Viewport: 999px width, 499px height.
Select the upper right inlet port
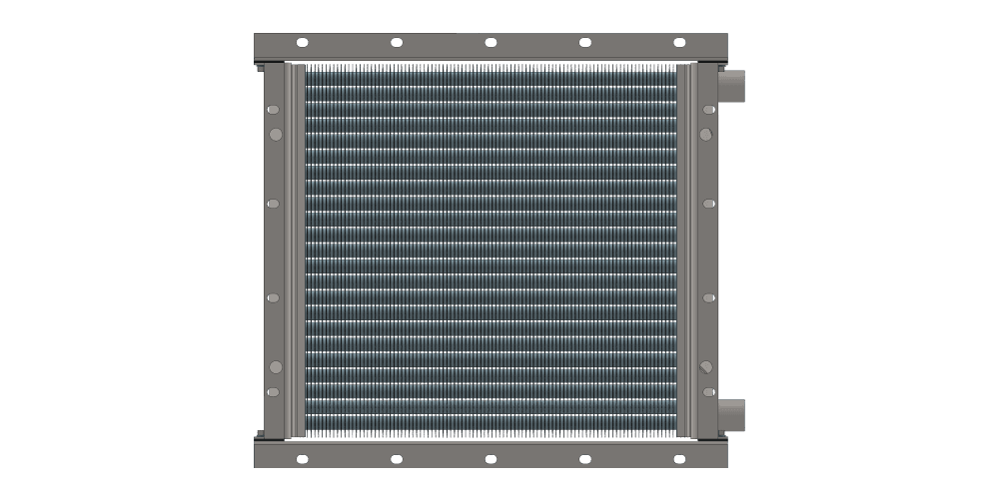(x=733, y=86)
